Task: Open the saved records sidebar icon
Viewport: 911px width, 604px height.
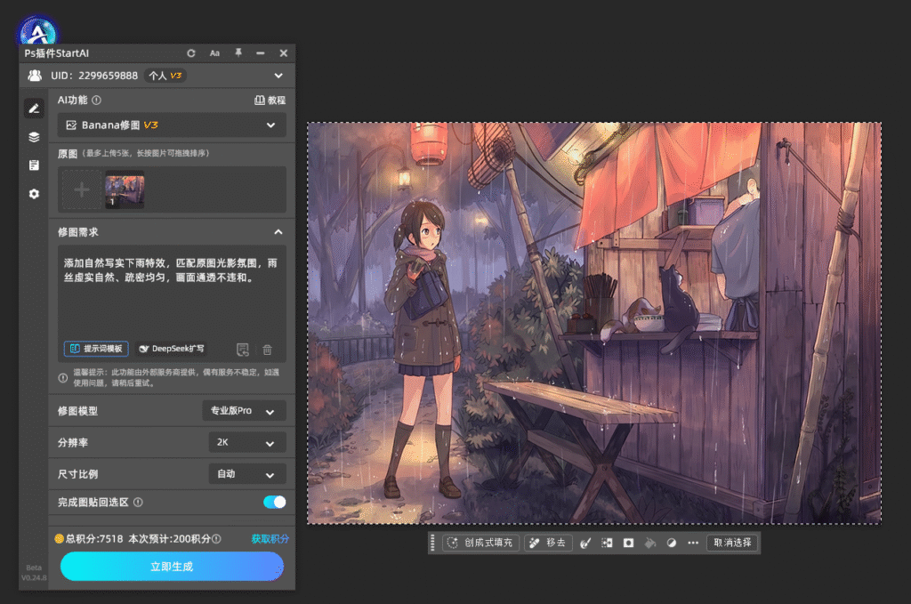Action: coord(34,165)
